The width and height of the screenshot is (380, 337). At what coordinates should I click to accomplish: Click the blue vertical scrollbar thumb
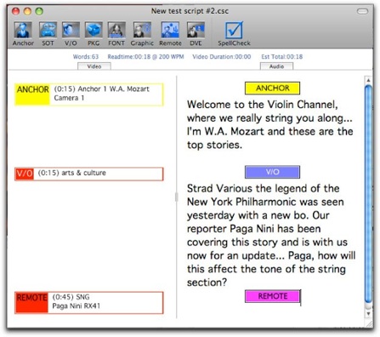368,194
